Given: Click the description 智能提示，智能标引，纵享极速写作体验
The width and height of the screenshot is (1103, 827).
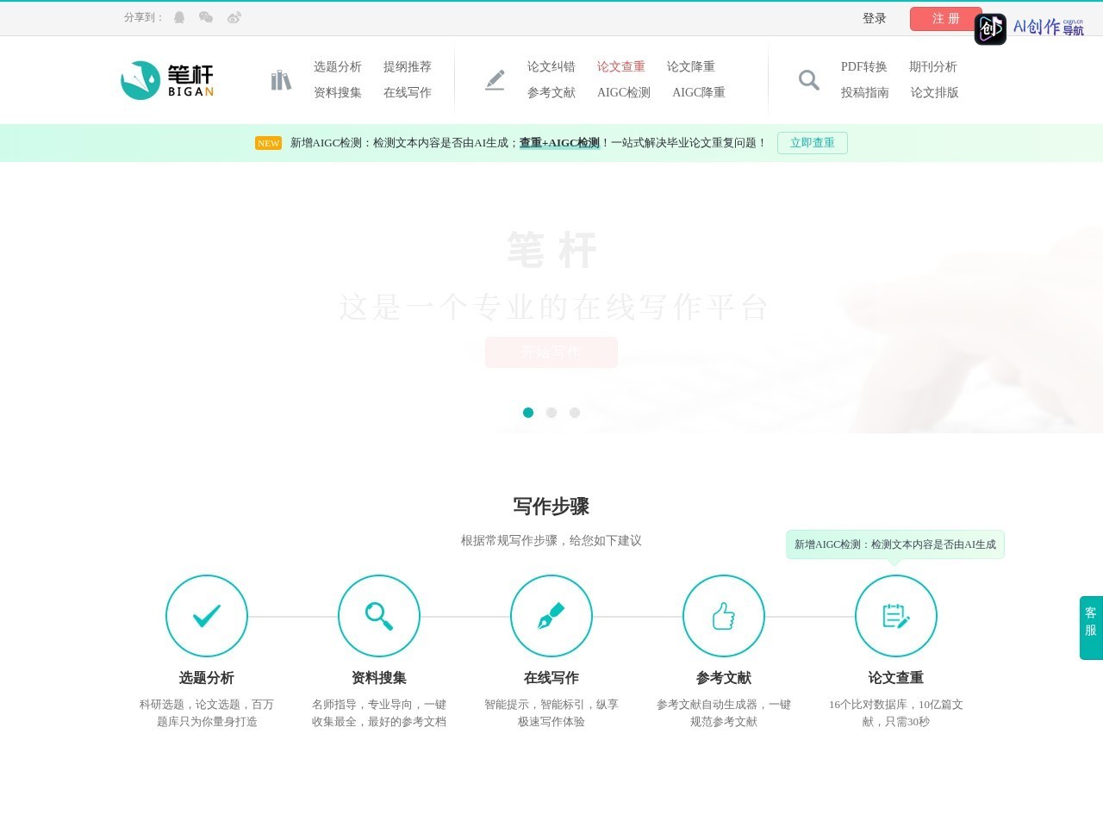Looking at the screenshot, I should [x=551, y=713].
